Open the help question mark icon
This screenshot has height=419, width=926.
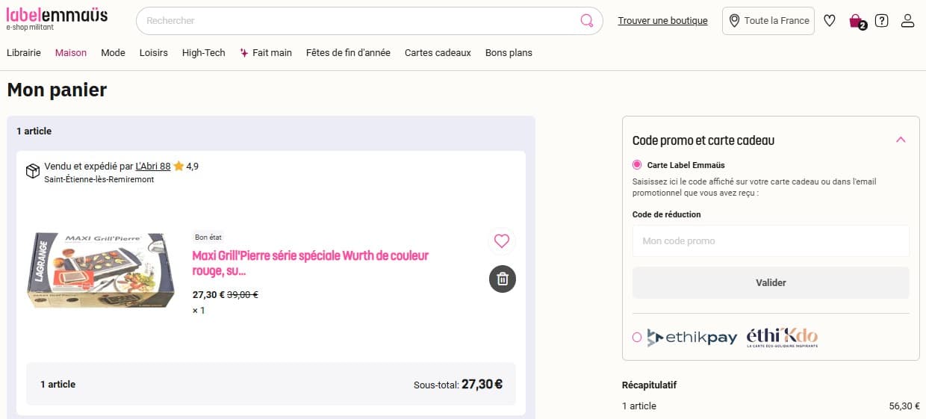click(881, 21)
